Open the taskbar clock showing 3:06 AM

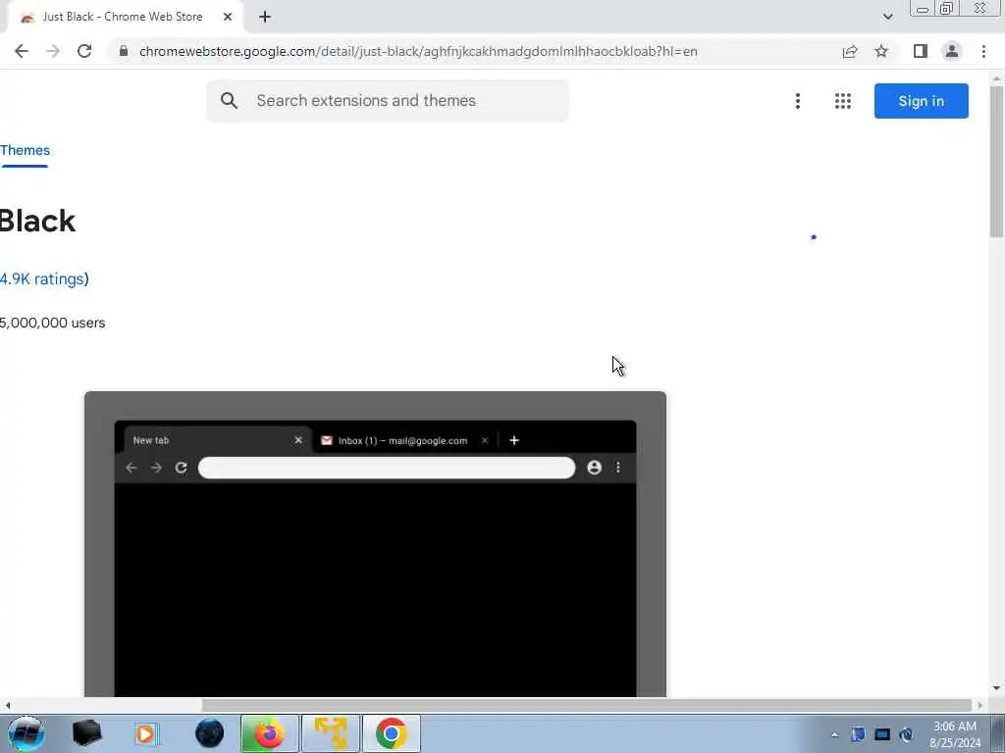[x=954, y=734]
